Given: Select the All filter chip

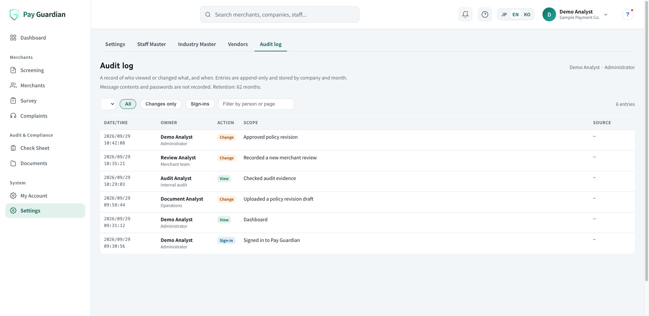Looking at the screenshot, I should pyautogui.click(x=128, y=104).
